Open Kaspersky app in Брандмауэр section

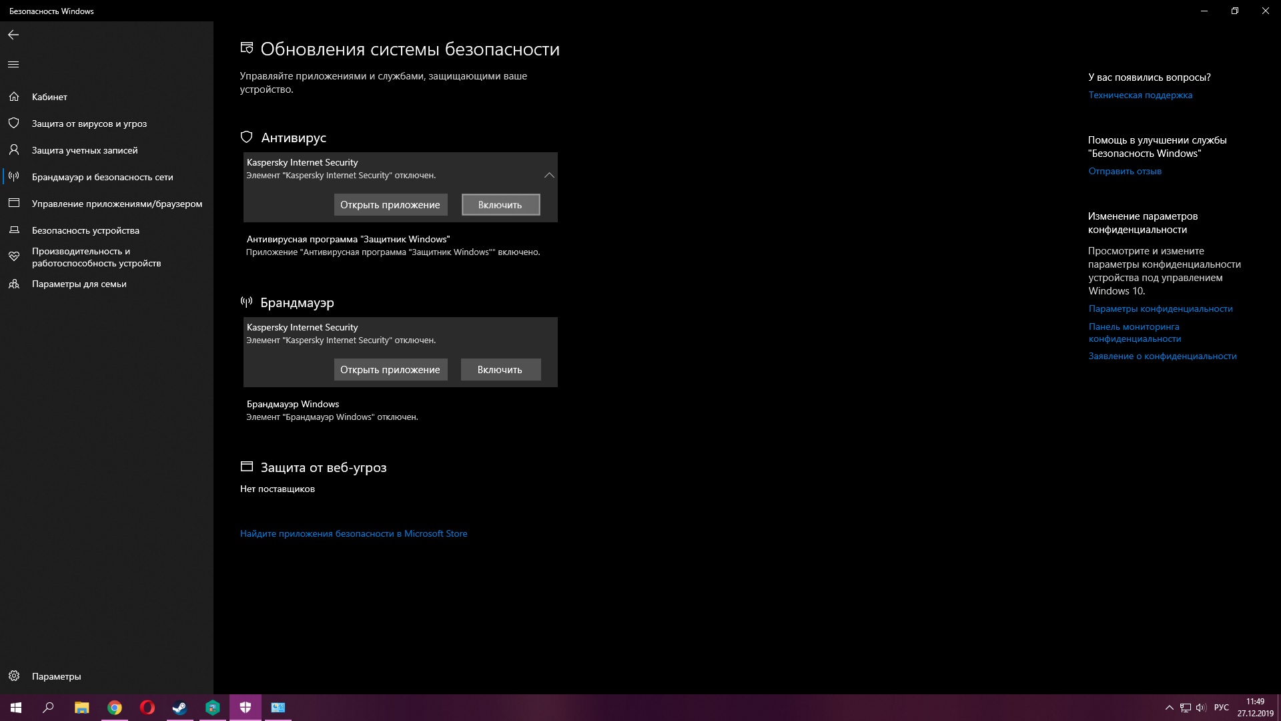point(390,370)
